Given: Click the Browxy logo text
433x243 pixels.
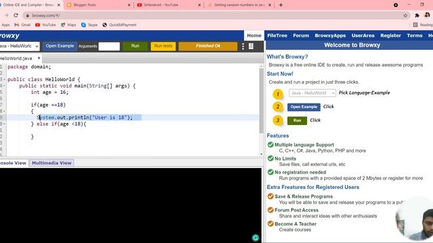Looking at the screenshot, I should (9, 36).
